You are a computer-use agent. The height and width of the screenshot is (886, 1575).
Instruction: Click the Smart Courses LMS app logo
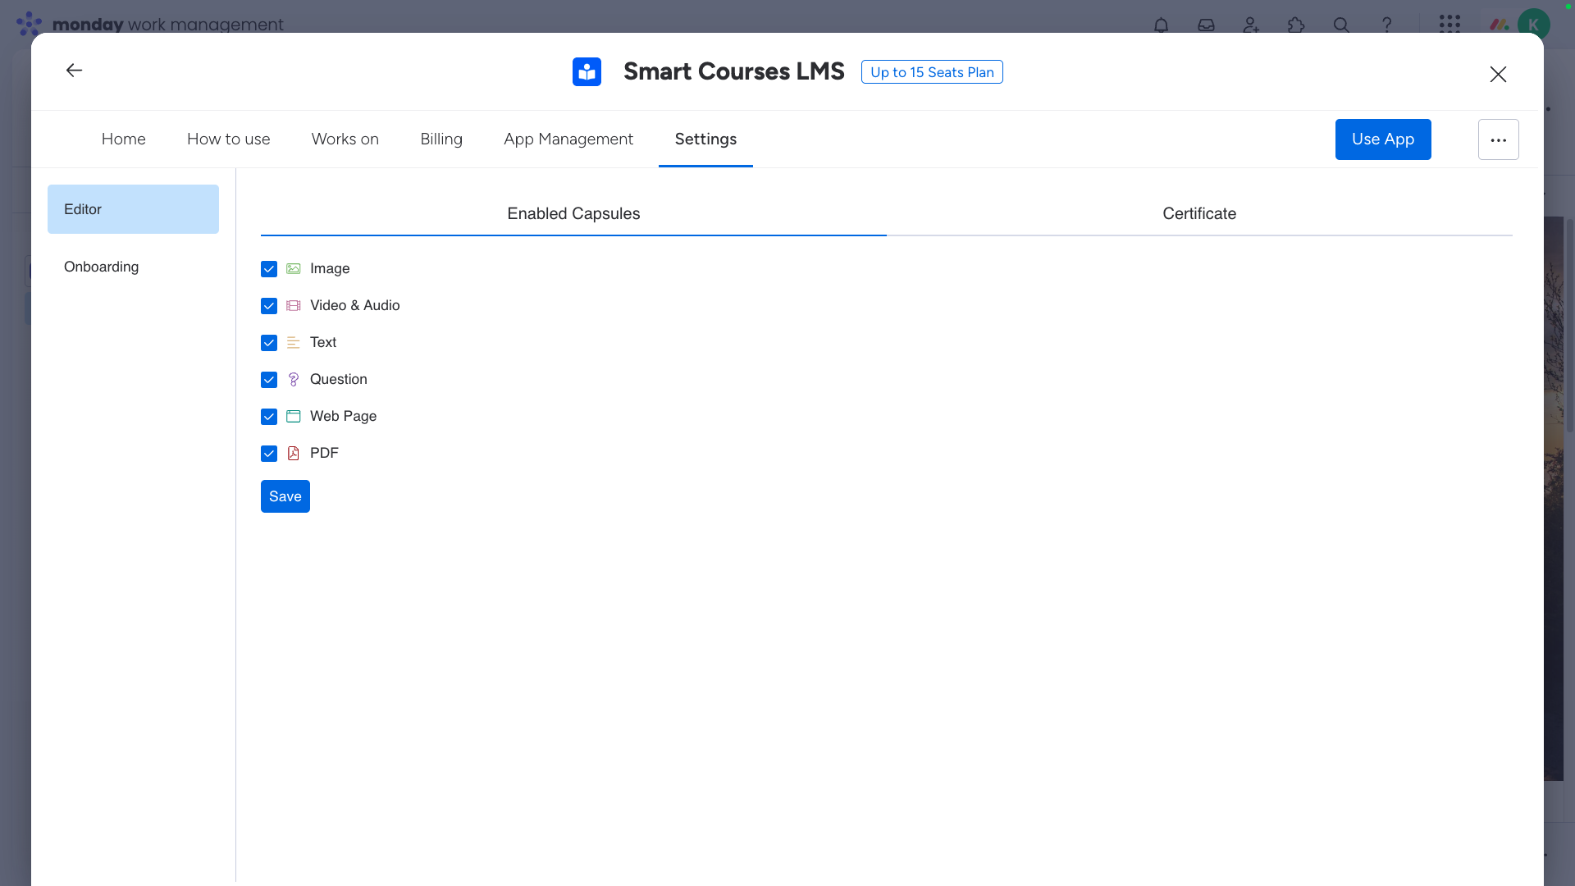tap(587, 72)
